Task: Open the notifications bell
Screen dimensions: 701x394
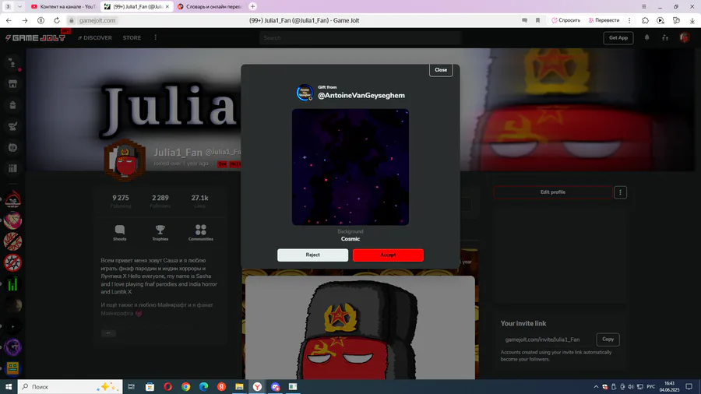Action: point(647,38)
